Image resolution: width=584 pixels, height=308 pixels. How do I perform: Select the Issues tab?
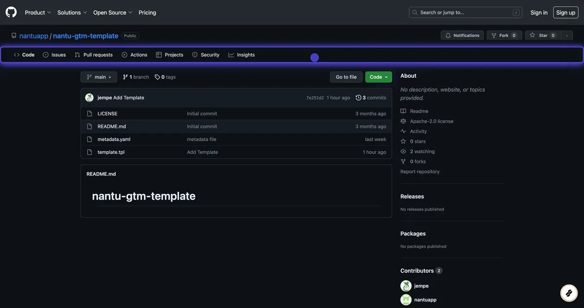pos(55,55)
